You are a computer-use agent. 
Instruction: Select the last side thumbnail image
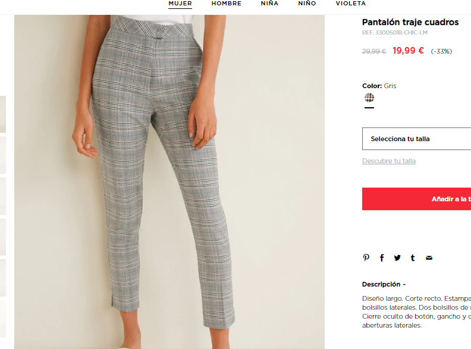pos(3,319)
